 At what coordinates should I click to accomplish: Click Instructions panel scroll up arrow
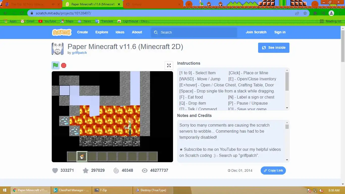pyautogui.click(x=287, y=70)
